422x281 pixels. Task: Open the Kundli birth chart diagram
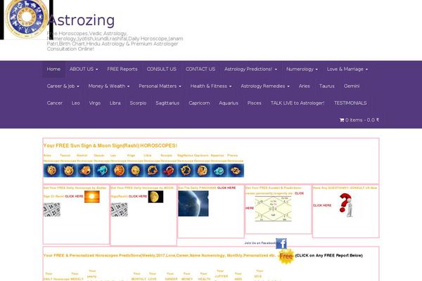(273, 209)
